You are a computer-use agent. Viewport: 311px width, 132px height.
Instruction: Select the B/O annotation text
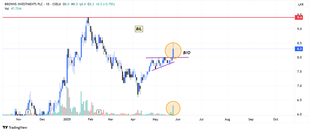coord(187,53)
